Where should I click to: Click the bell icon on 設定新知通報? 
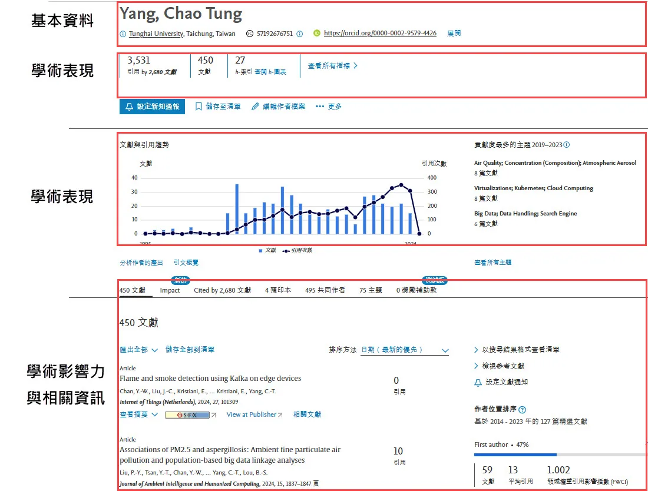point(129,107)
